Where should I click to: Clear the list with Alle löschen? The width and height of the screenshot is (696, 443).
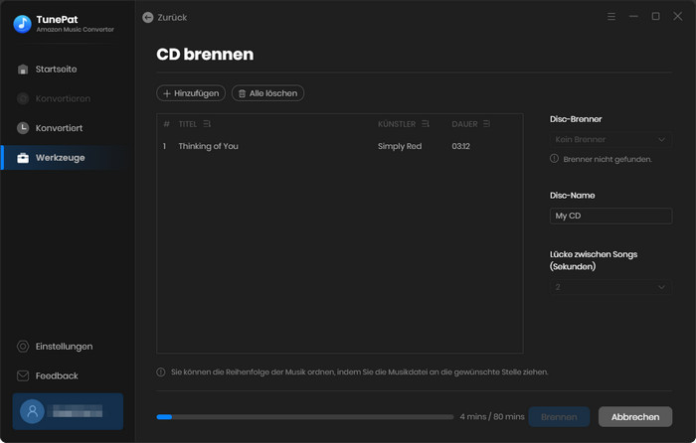click(267, 93)
